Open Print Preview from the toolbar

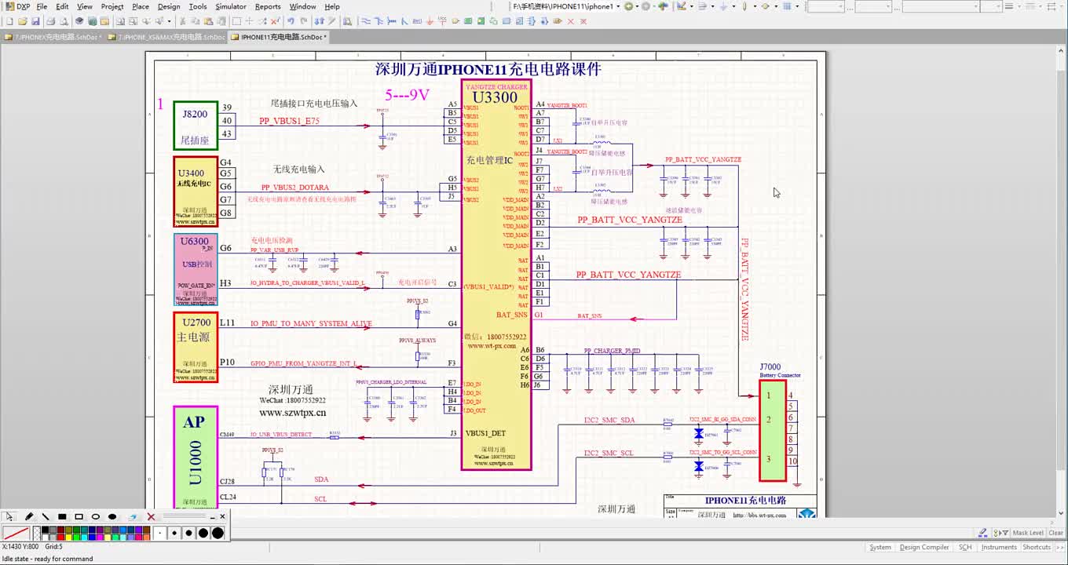(64, 21)
